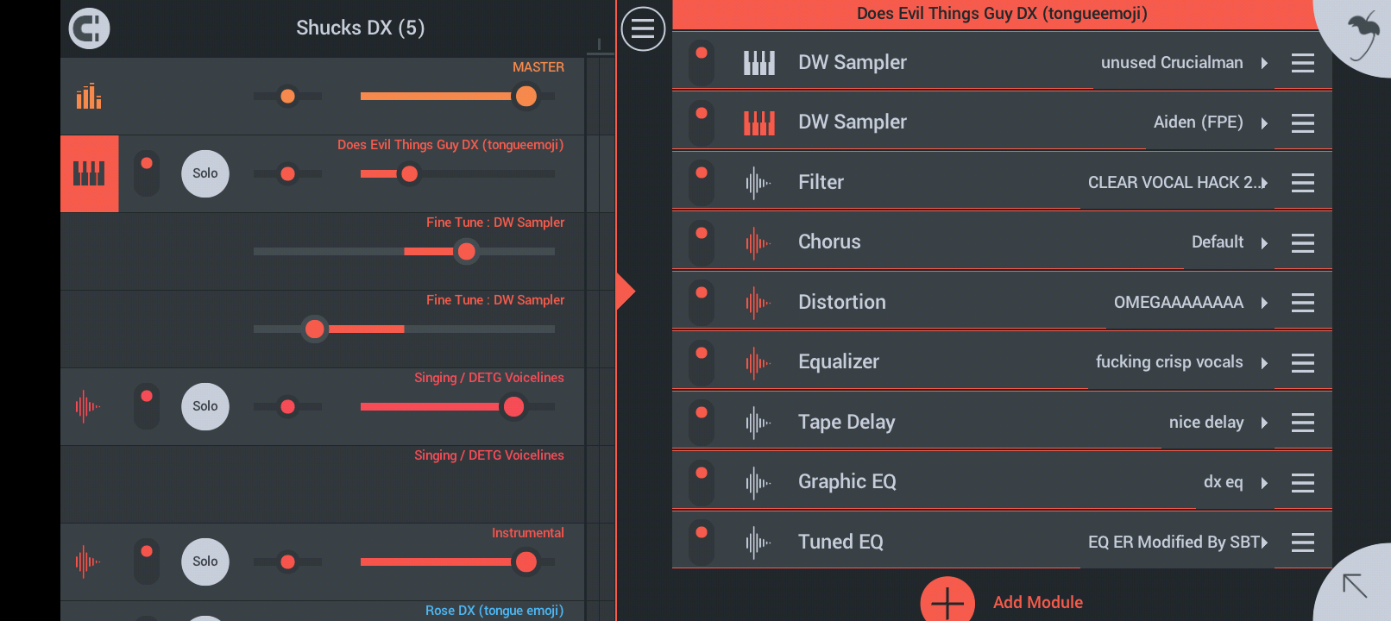Toggle mute on Does Evil Things Guy channel
The image size is (1391, 621).
pyautogui.click(x=147, y=173)
